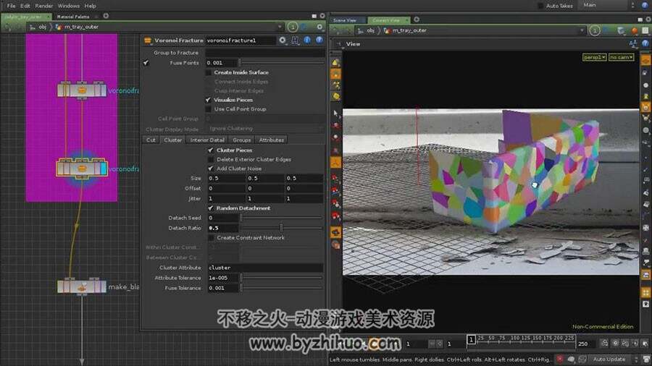Switch to the Groups tab
Image resolution: width=652 pixels, height=366 pixels.
pos(241,140)
